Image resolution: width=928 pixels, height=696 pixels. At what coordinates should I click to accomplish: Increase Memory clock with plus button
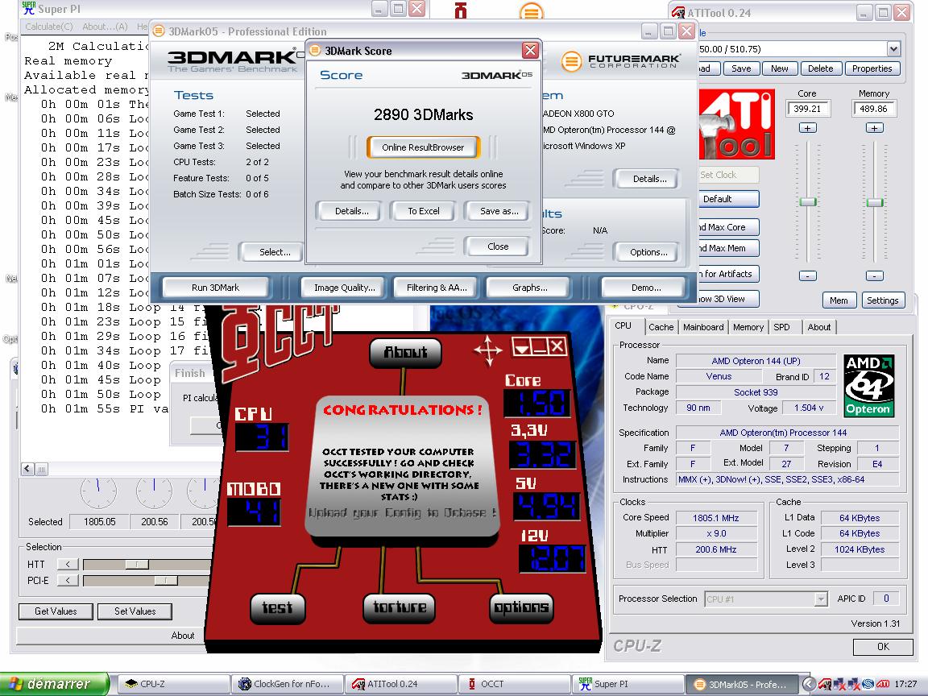click(874, 128)
